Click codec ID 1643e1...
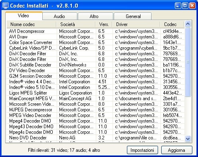This screenshot has width=198, height=157. coord(172,42)
